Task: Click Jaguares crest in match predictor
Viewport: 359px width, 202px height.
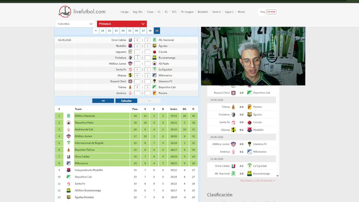Action: [x=130, y=52]
